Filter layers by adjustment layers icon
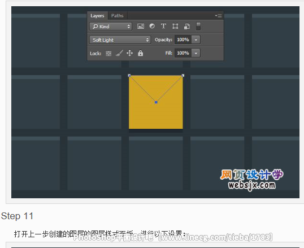The height and width of the screenshot is (248, 304). (152, 26)
